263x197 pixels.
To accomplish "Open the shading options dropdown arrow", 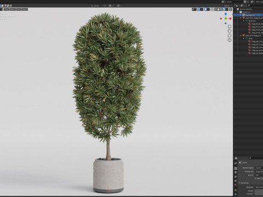I will [227, 9].
